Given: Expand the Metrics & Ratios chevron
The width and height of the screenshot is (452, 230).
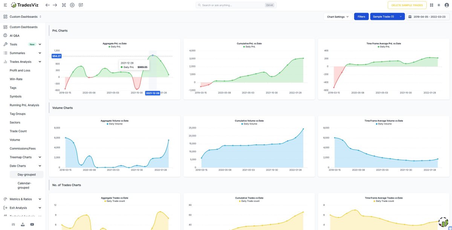Looking at the screenshot, I should [x=40, y=199].
